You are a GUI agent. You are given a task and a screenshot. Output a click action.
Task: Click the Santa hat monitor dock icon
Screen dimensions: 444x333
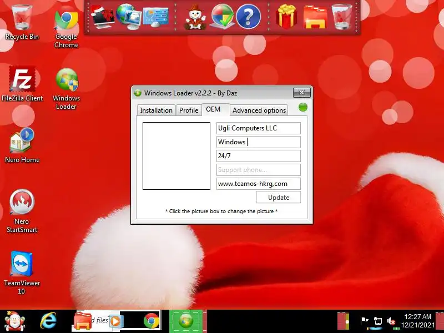103,17
